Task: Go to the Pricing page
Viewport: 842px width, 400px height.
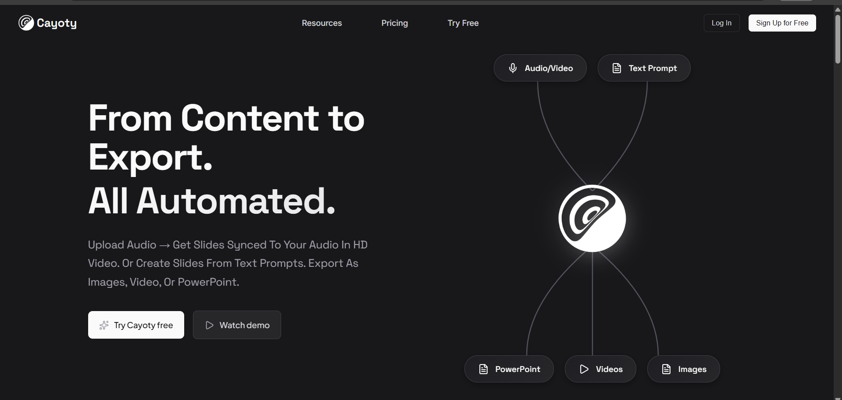Action: pos(395,23)
